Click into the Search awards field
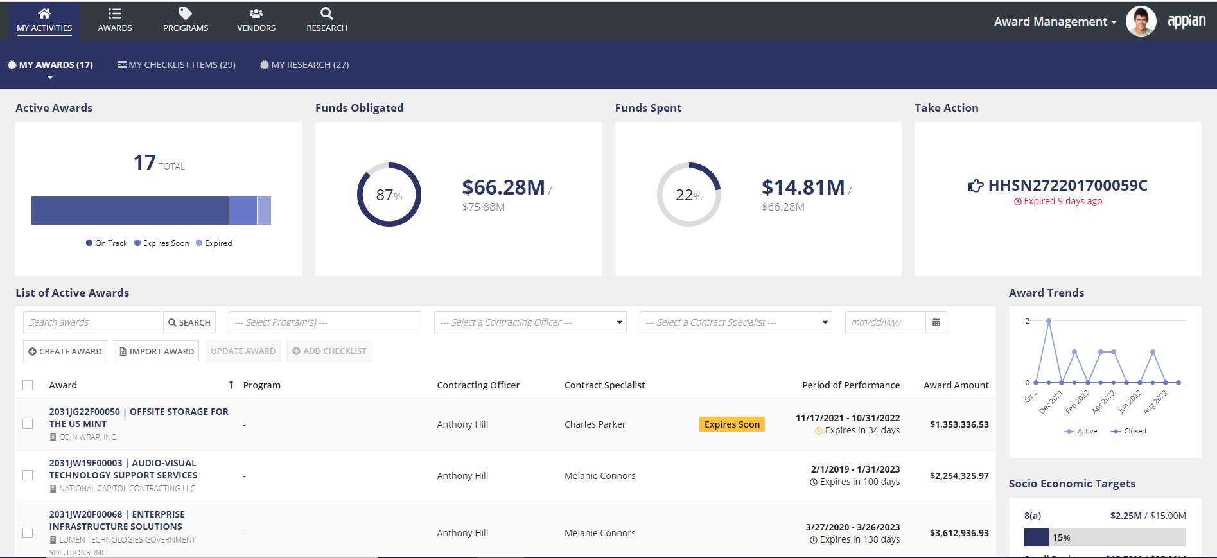Screen dimensions: 1217x558 92,322
